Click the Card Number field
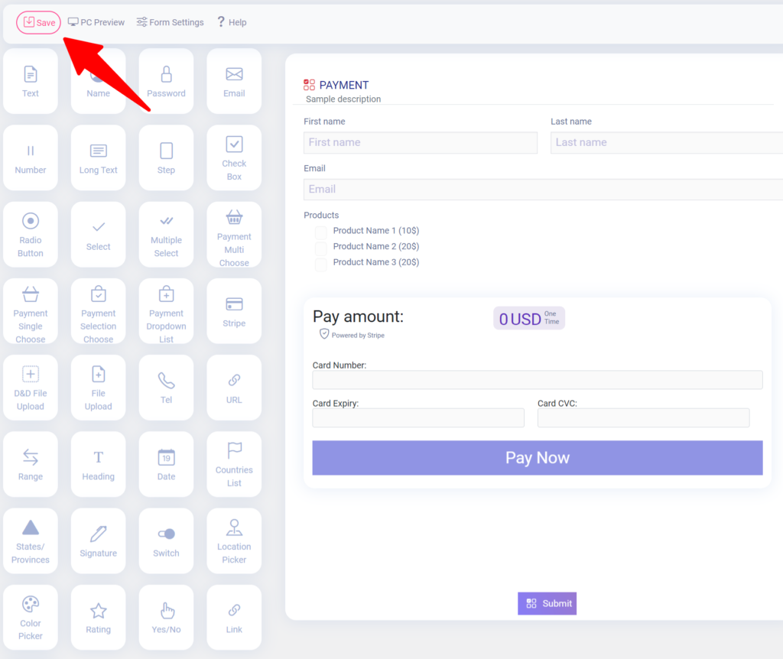Image resolution: width=783 pixels, height=659 pixels. tap(538, 380)
